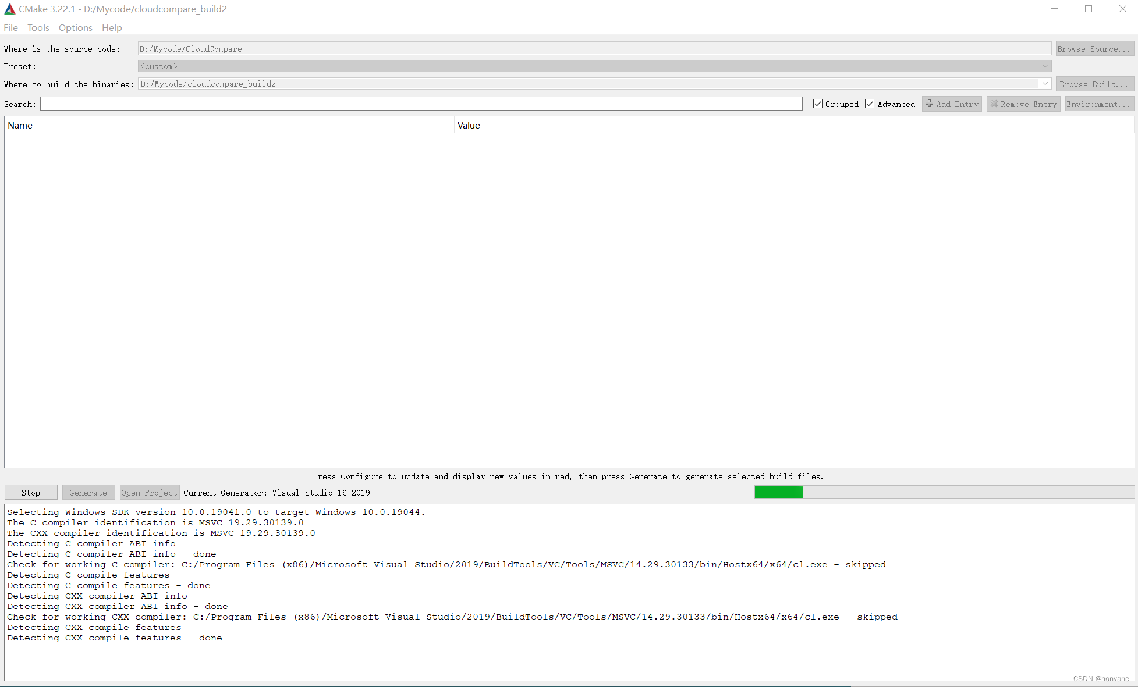Image resolution: width=1138 pixels, height=687 pixels.
Task: Click the Name column header
Action: (x=21, y=125)
